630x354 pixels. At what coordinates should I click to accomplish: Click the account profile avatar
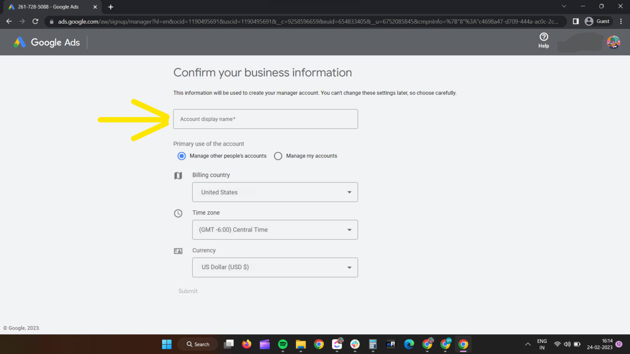pyautogui.click(x=613, y=42)
